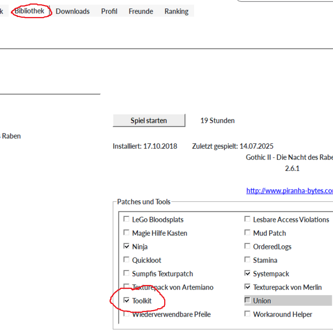Check the Workaround Helper checkbox
This screenshot has height=331, width=333.
point(247,314)
